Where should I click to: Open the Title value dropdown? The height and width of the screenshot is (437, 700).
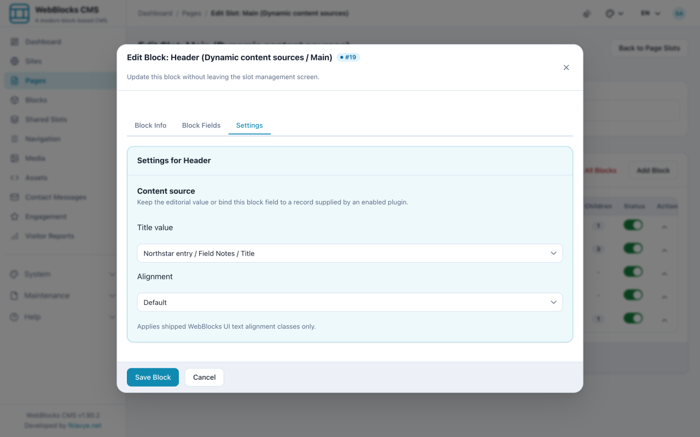coord(350,253)
